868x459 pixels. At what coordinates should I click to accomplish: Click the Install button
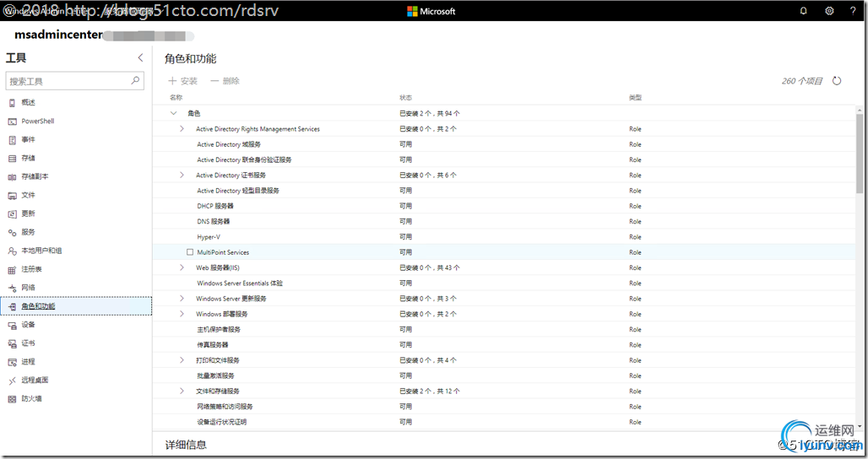pos(183,81)
